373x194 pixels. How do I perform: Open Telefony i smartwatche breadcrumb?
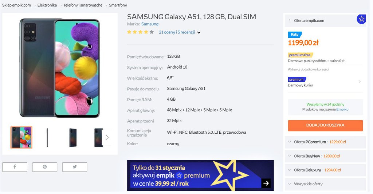pyautogui.click(x=83, y=5)
